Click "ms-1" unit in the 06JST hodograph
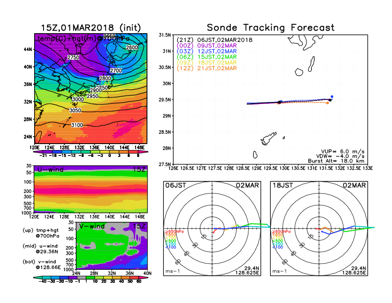Image resolution: width=392 pixels, height=303 pixels. 173,271
